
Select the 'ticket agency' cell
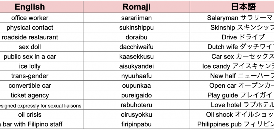[30, 95]
